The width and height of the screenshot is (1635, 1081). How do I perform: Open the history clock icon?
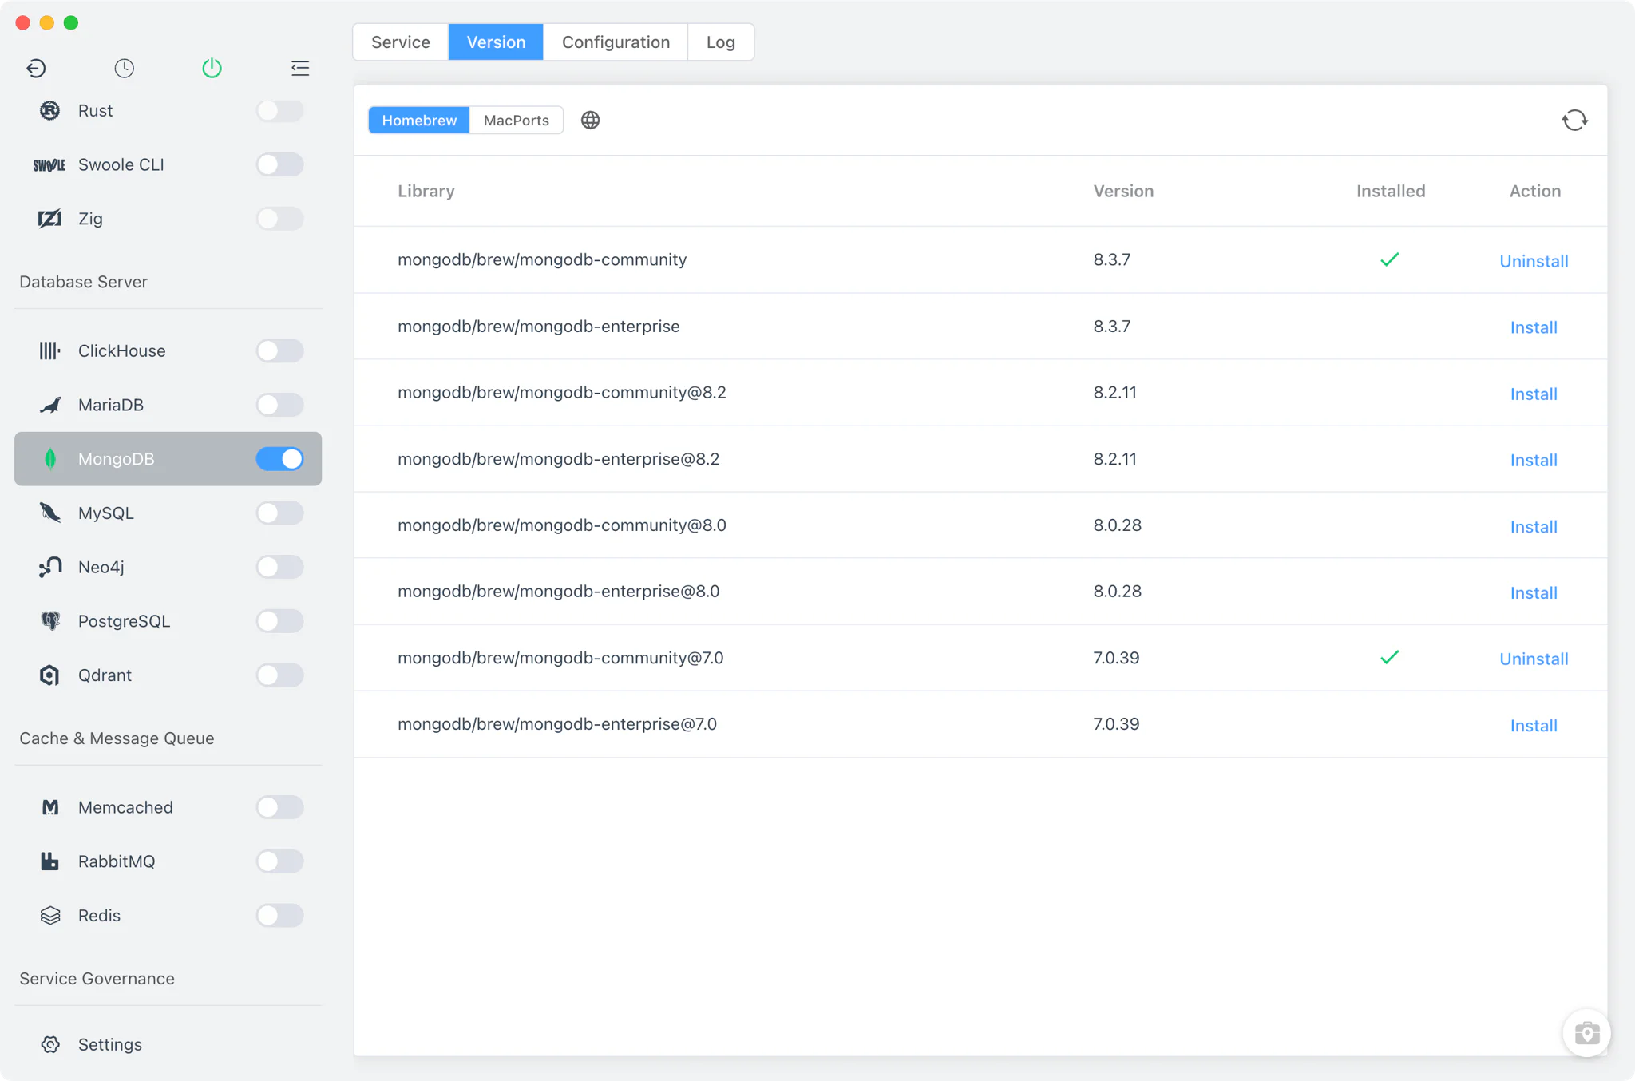[124, 68]
